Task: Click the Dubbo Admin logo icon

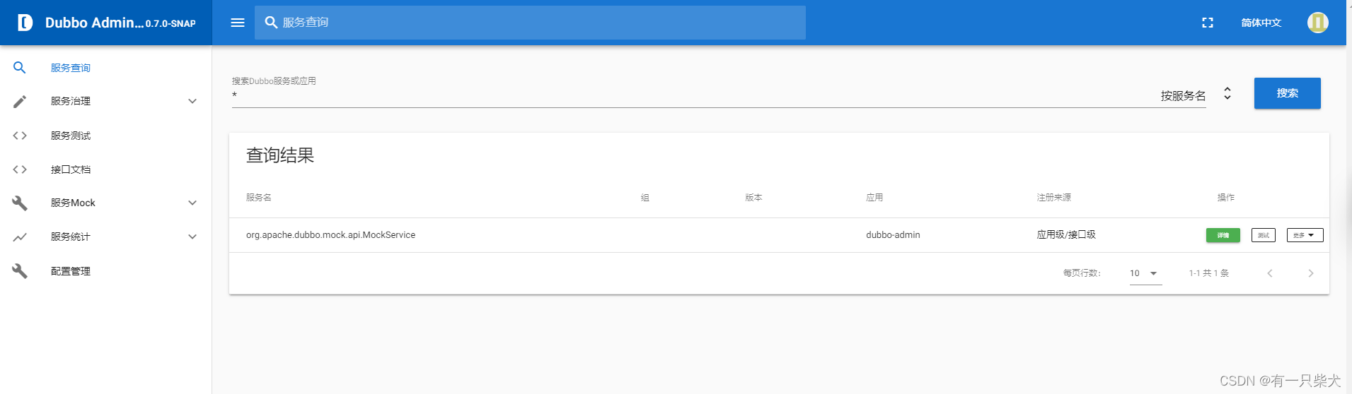Action: [x=25, y=23]
